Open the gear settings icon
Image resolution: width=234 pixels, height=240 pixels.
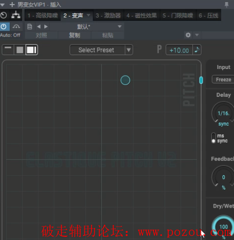tap(188, 35)
